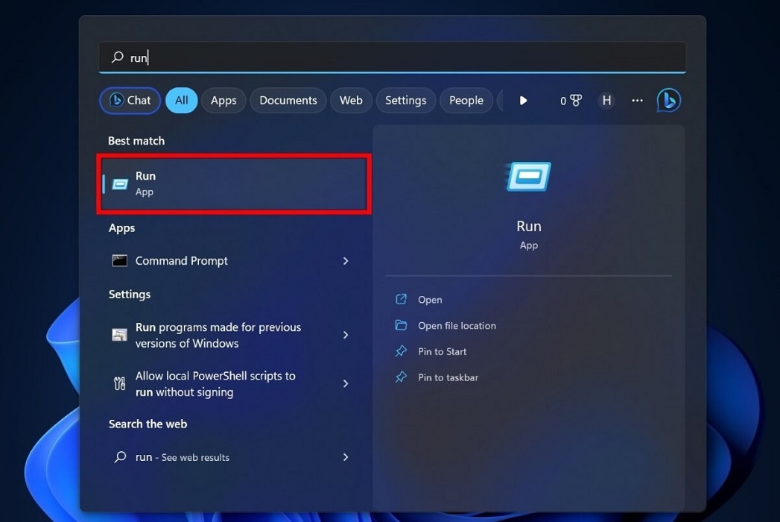Click the PowerShell scripts settings icon
780x522 pixels.
click(119, 383)
